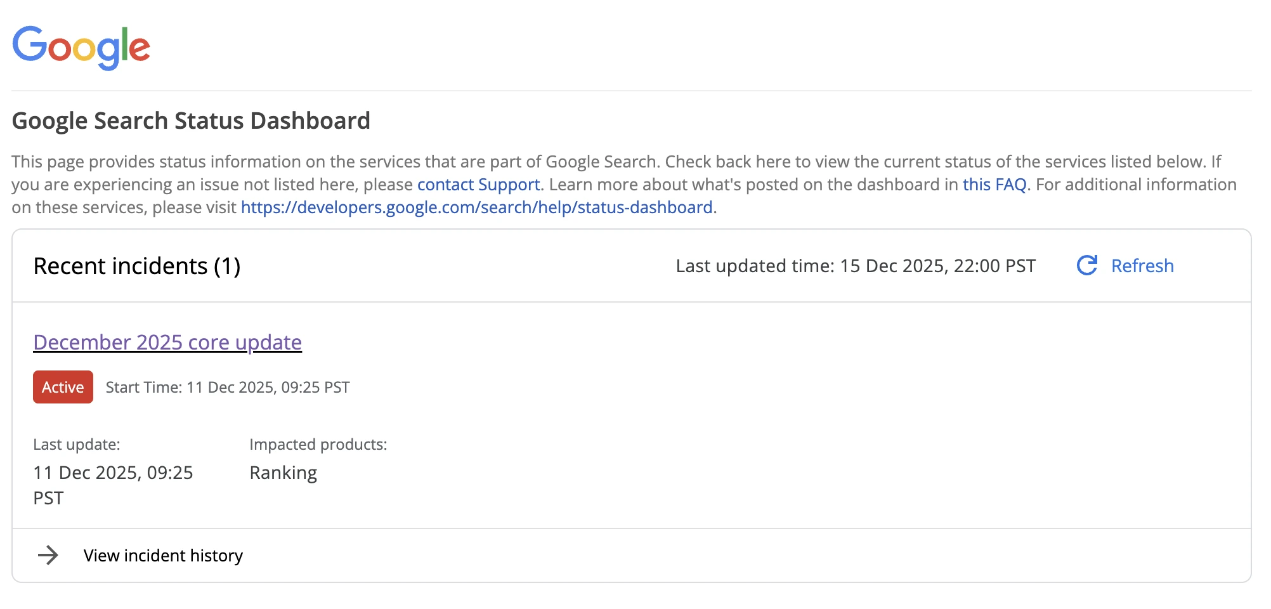Click the Refresh text label
The width and height of the screenshot is (1271, 609).
pyautogui.click(x=1142, y=266)
